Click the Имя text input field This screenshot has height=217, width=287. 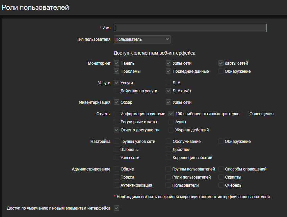[x=190, y=28]
